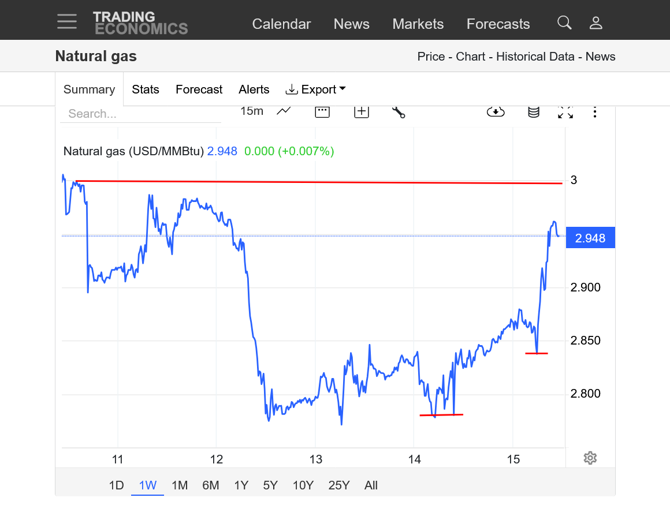Change chart type with line icon
This screenshot has width=670, height=520.
click(x=284, y=111)
